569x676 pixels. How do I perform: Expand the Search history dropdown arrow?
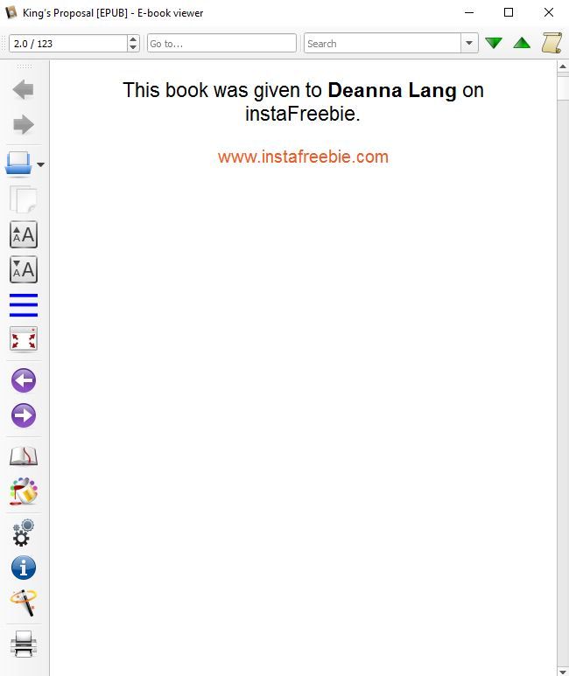(469, 43)
